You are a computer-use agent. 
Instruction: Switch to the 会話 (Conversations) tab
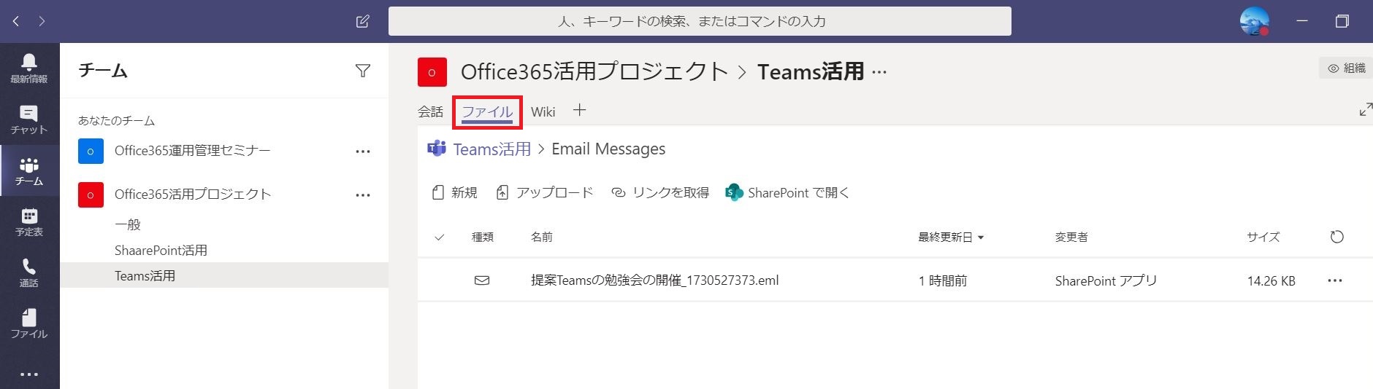point(430,111)
